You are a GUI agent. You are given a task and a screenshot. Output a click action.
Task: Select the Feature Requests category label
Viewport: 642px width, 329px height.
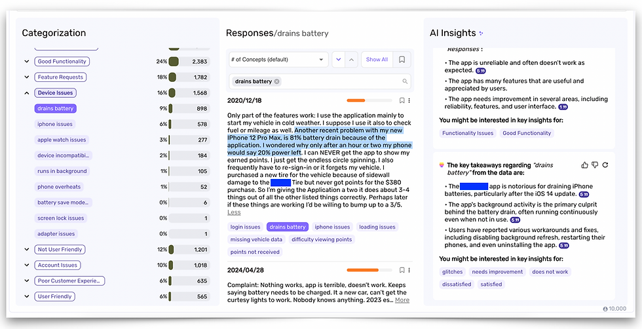(x=60, y=77)
